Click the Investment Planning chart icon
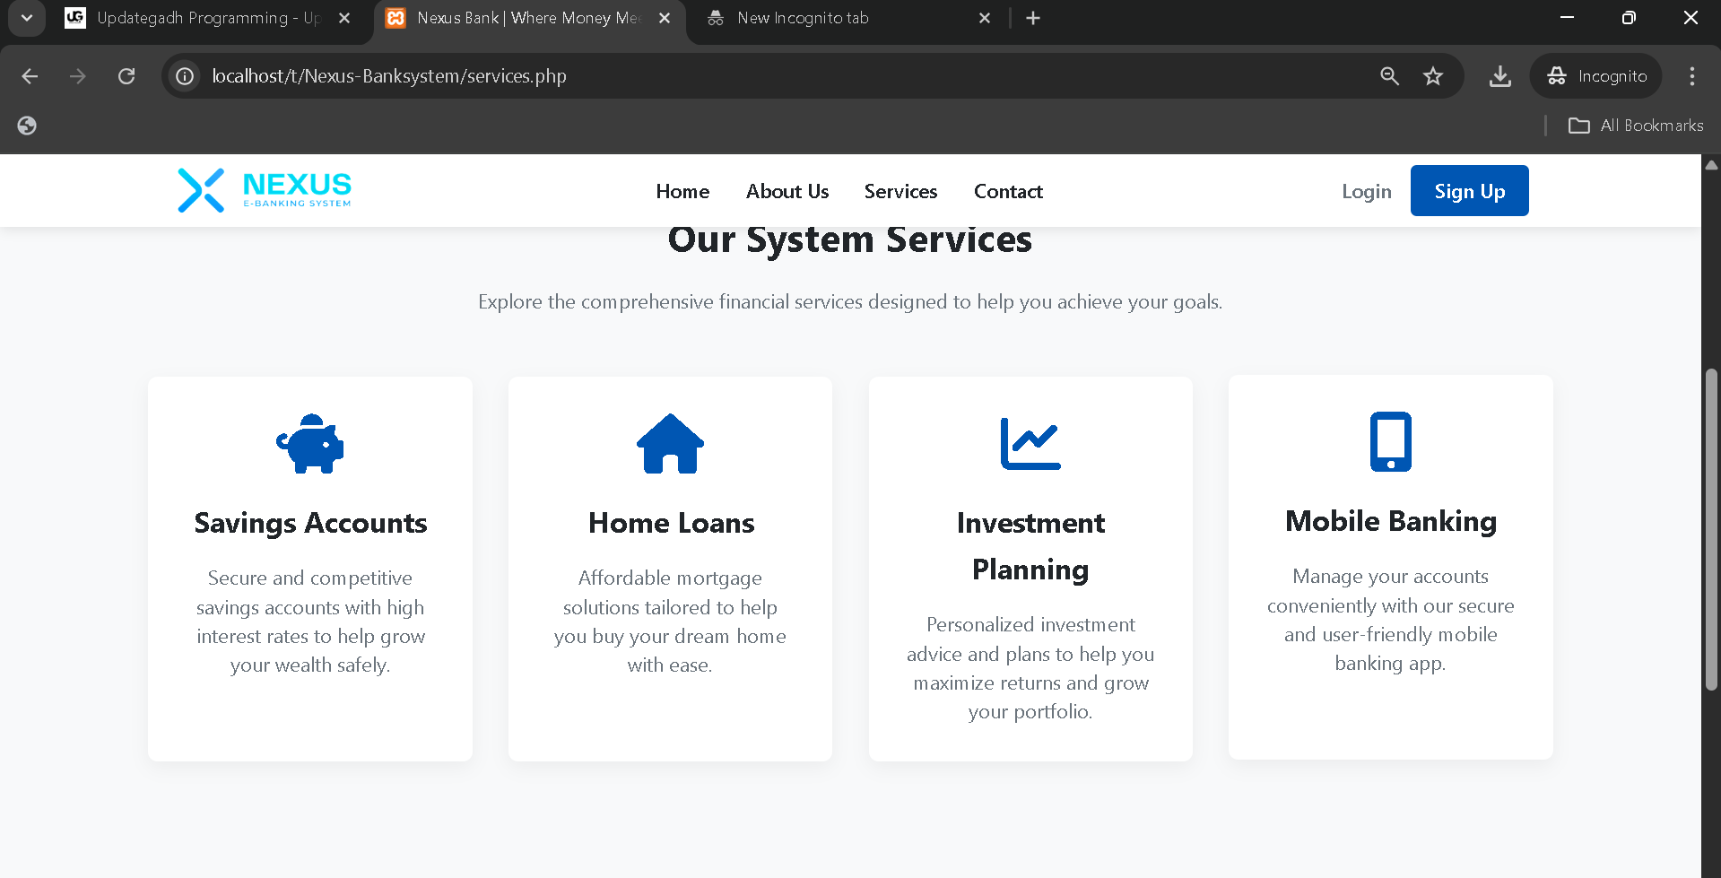 (1030, 443)
